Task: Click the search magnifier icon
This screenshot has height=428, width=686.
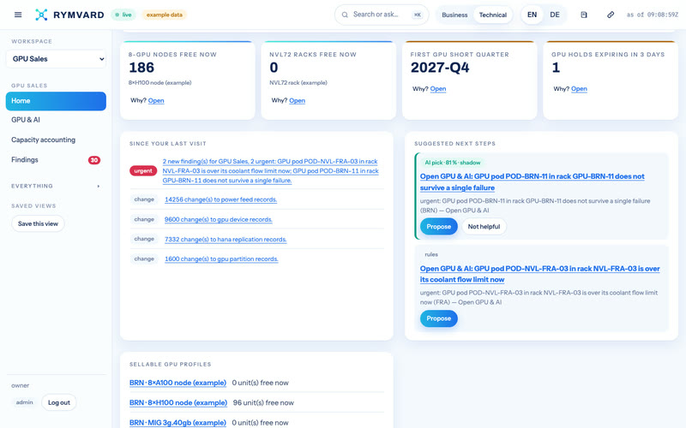Action: click(x=345, y=15)
